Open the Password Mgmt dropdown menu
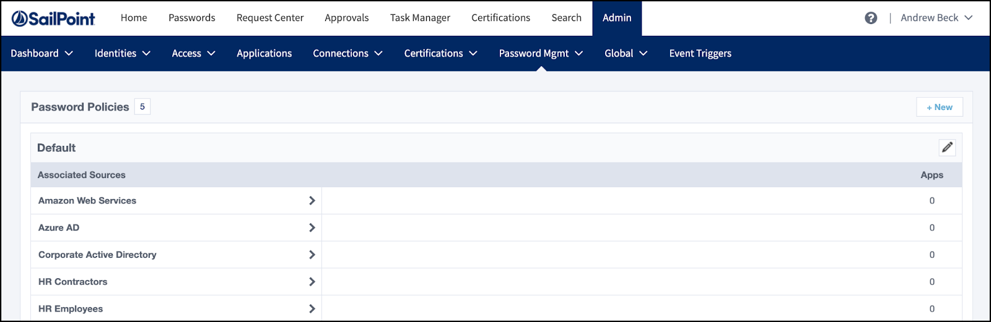The image size is (991, 322). (541, 53)
